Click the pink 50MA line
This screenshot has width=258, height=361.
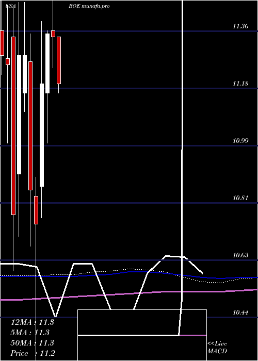point(129,294)
